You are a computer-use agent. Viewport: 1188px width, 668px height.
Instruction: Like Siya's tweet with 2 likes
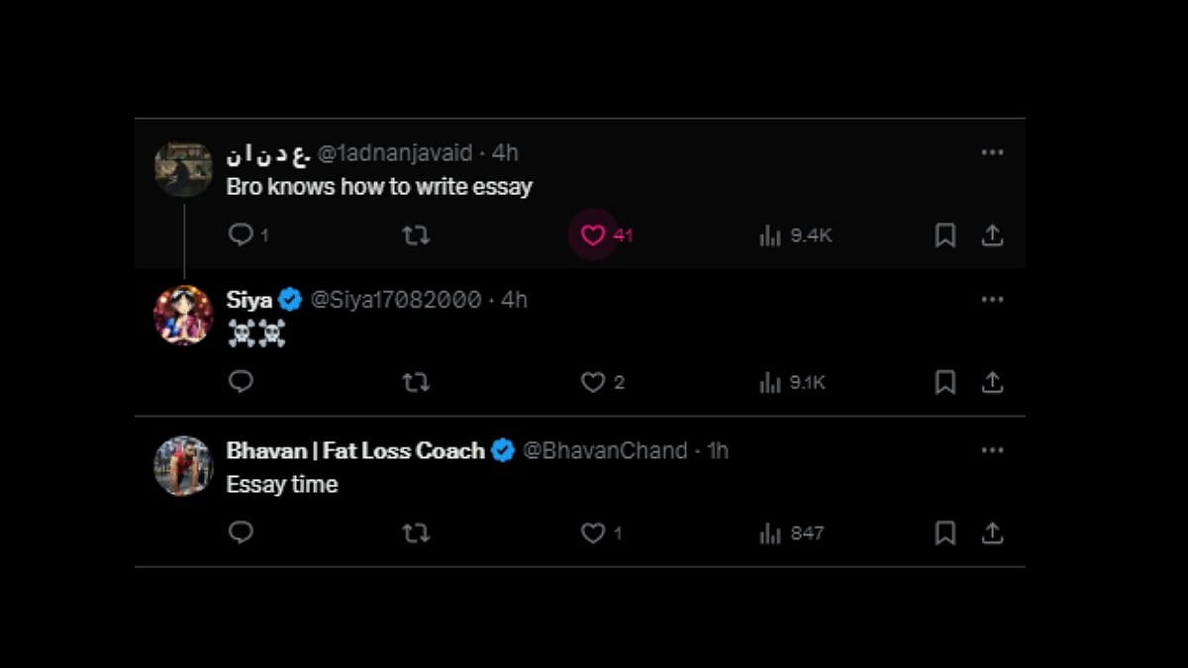(x=593, y=382)
